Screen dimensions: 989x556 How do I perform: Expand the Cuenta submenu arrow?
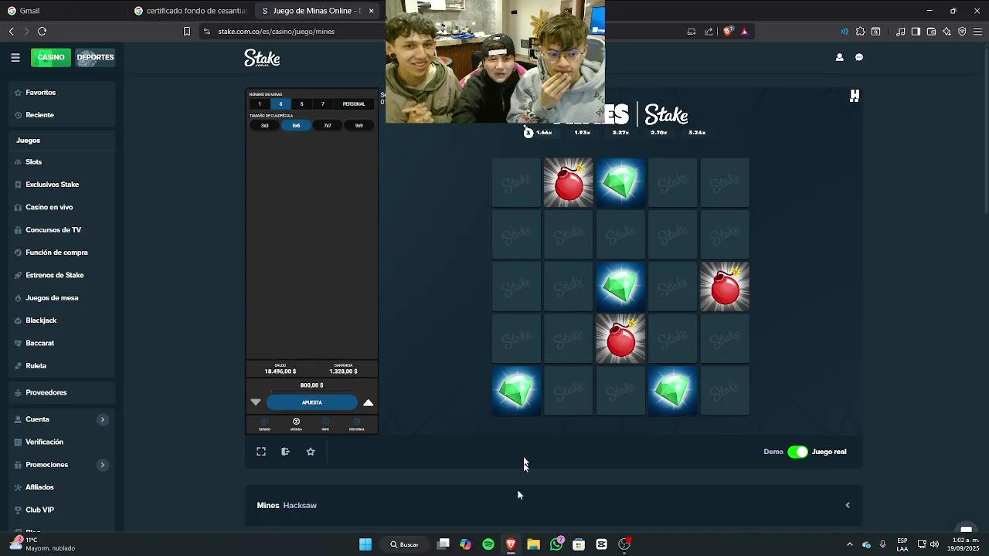[102, 419]
